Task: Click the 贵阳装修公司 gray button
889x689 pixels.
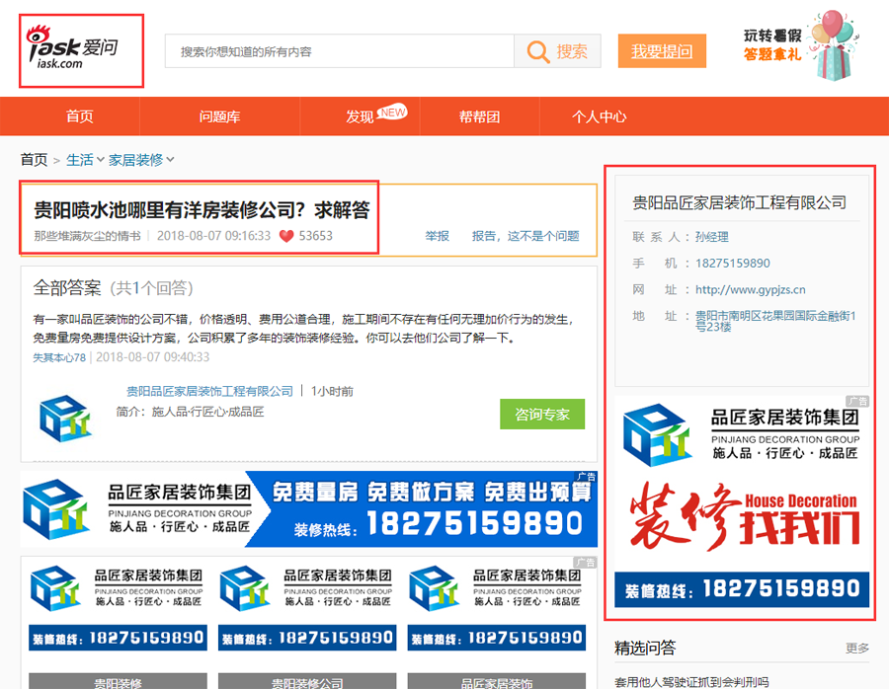Action: pos(307,682)
